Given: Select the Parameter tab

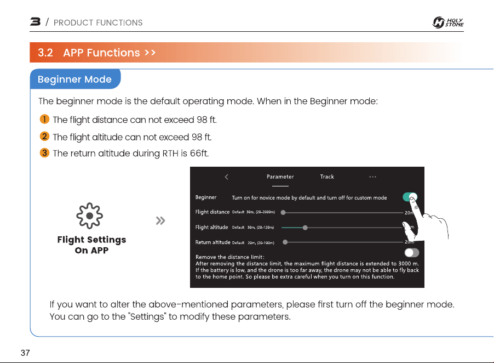Looking at the screenshot, I should [x=280, y=177].
